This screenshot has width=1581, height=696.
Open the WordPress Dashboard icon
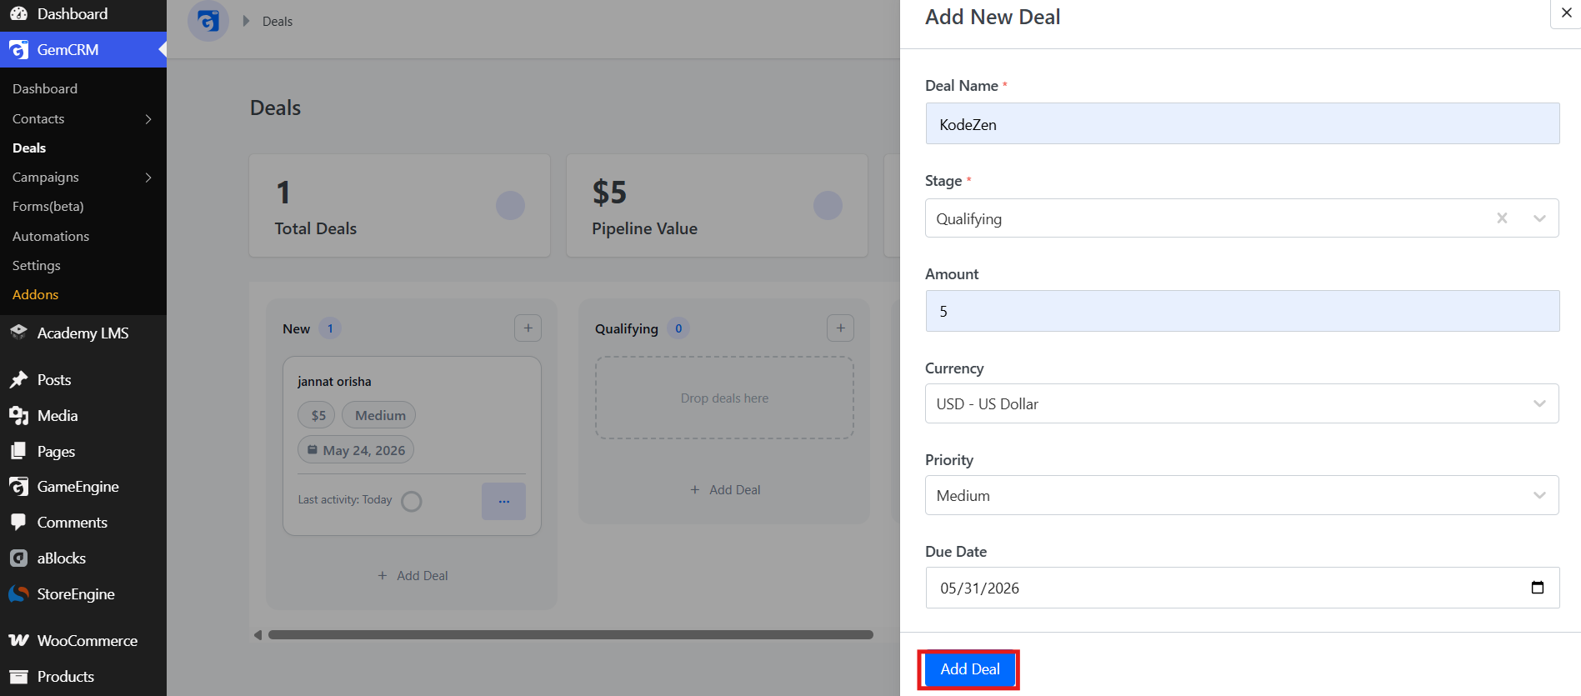click(18, 13)
